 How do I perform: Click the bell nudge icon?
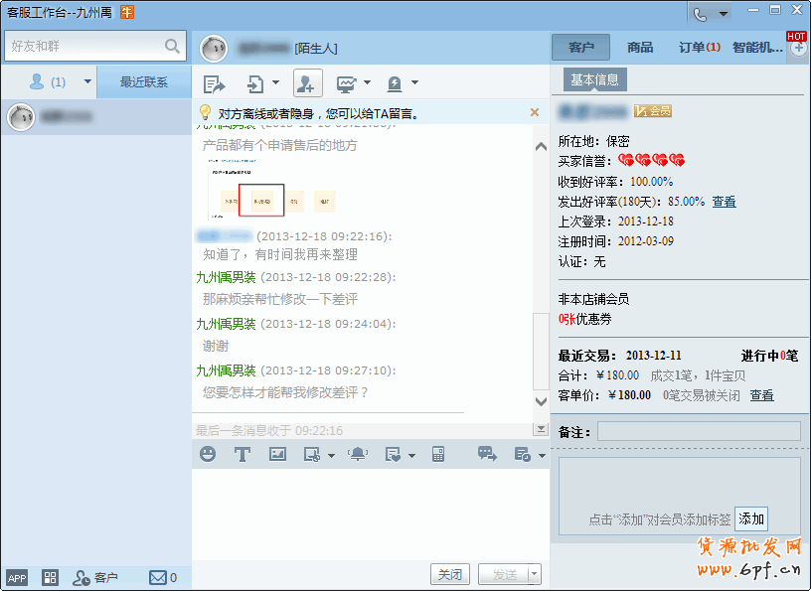tap(357, 454)
